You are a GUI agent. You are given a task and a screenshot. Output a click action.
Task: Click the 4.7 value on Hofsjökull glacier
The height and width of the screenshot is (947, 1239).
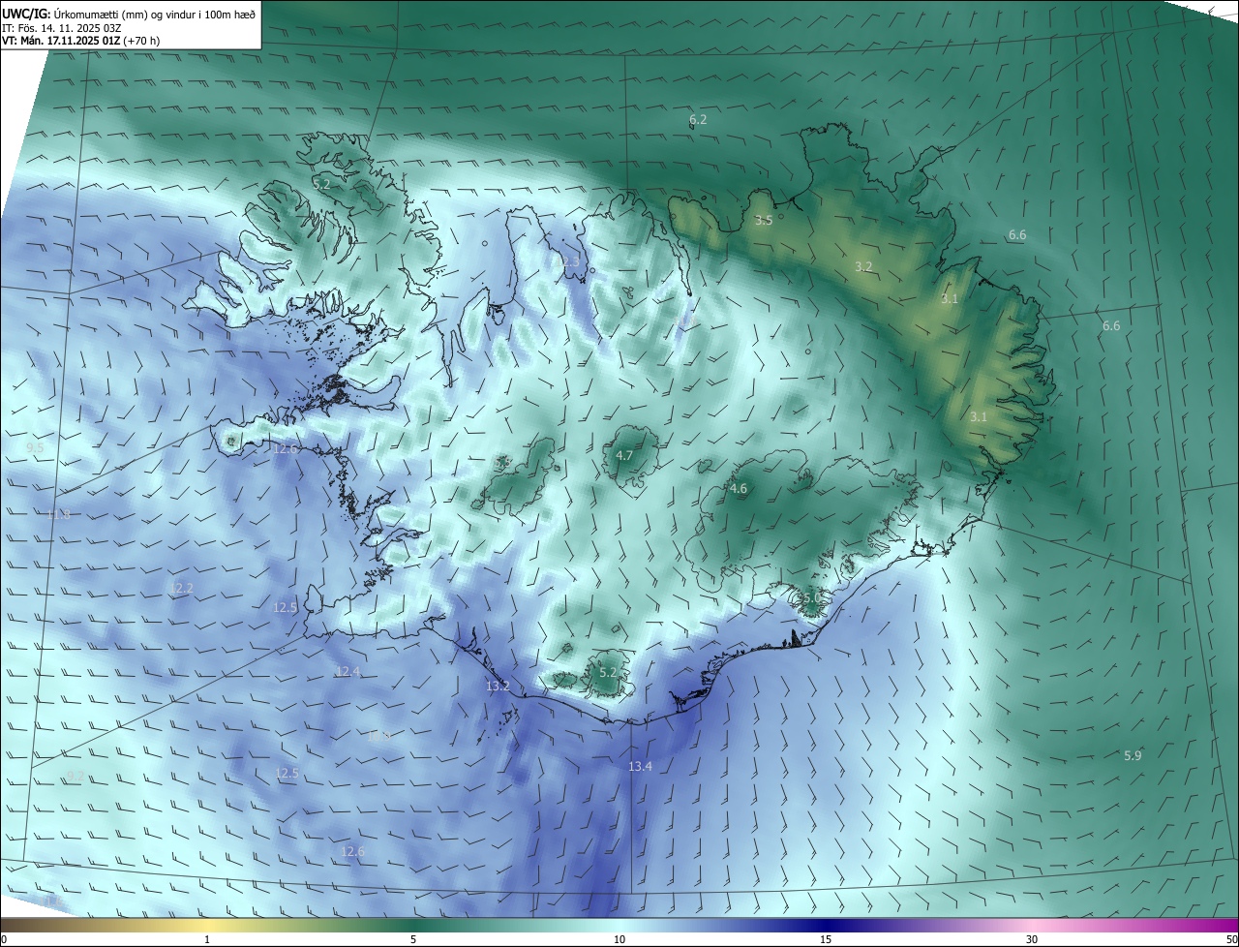(624, 456)
